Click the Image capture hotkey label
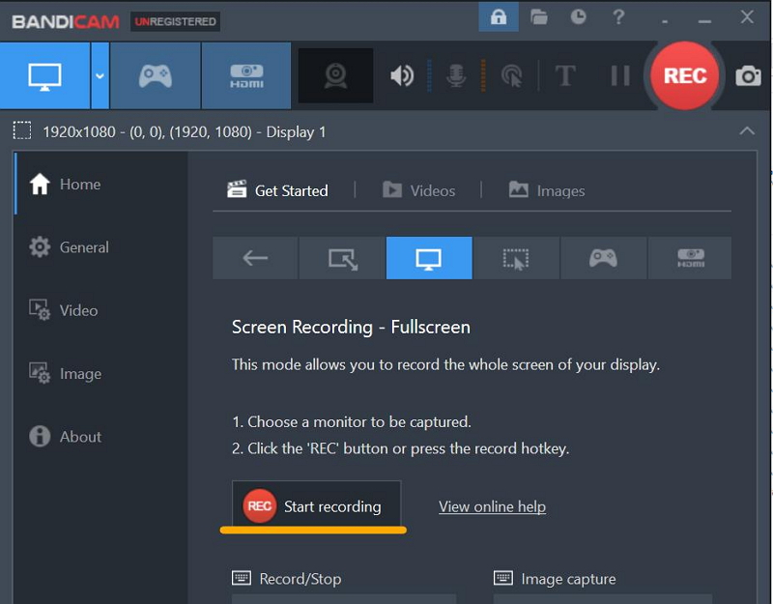Viewport: 773px width, 604px height. coord(568,579)
